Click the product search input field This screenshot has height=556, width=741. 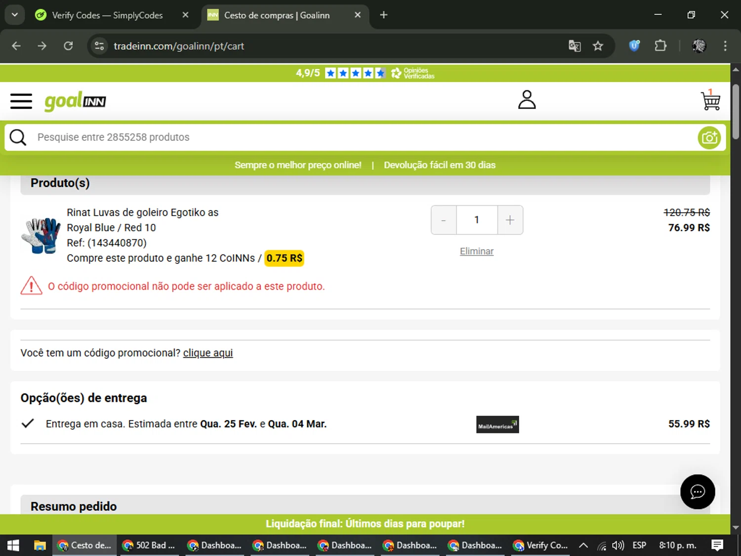[x=365, y=137]
